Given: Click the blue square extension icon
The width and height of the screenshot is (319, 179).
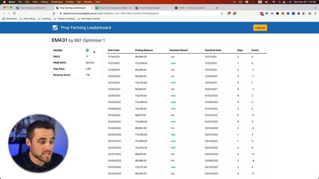Looking at the screenshot, I should coord(293,13).
